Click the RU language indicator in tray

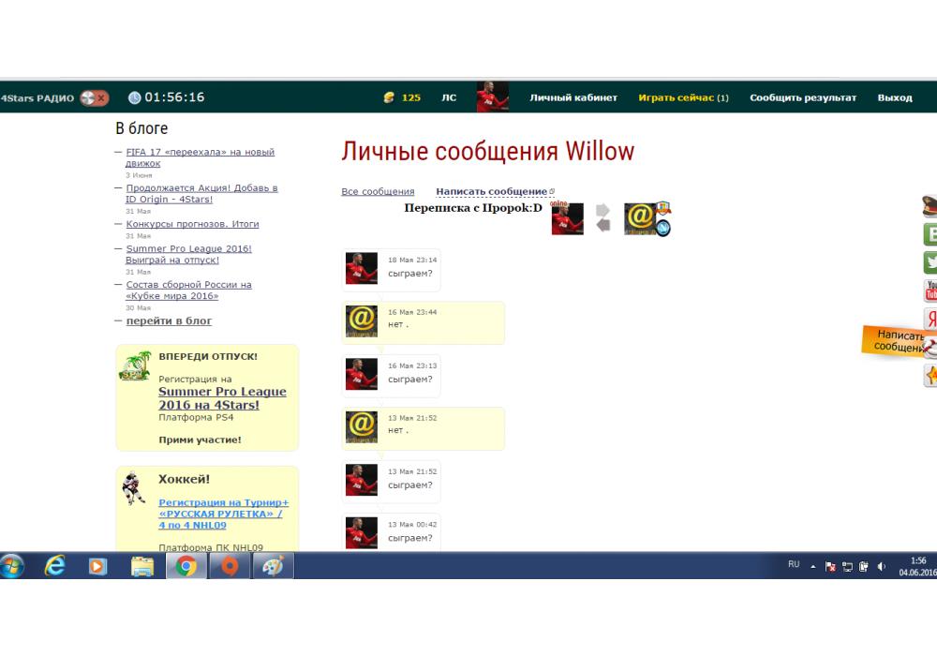tap(794, 564)
